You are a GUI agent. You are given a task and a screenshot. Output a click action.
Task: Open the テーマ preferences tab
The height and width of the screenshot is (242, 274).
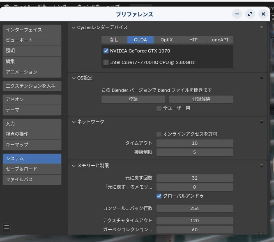32,110
